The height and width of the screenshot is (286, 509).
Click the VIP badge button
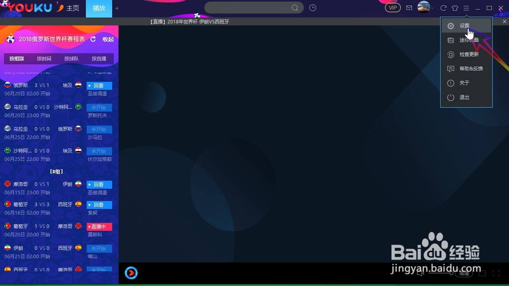(x=393, y=8)
